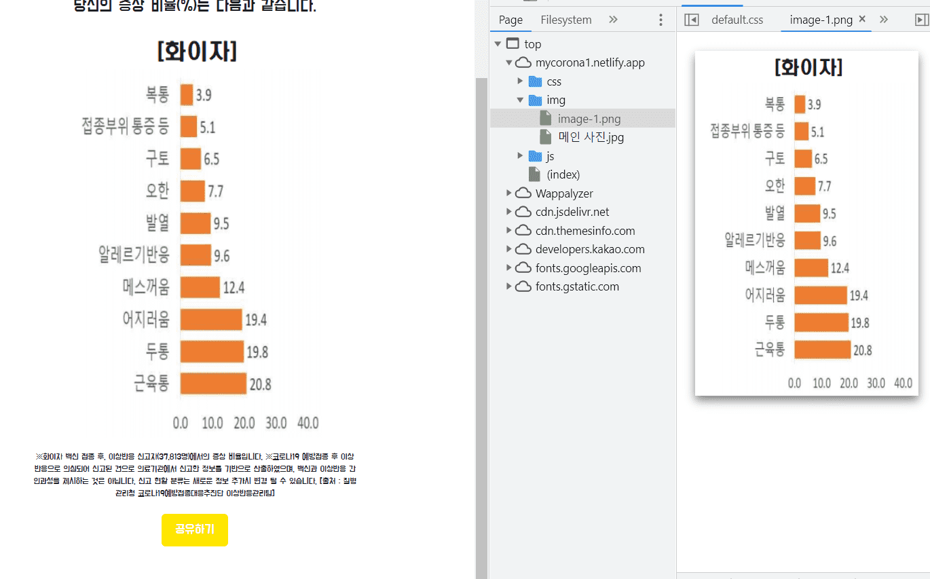The height and width of the screenshot is (579, 930).
Task: Click the css folder icon
Action: click(x=535, y=81)
